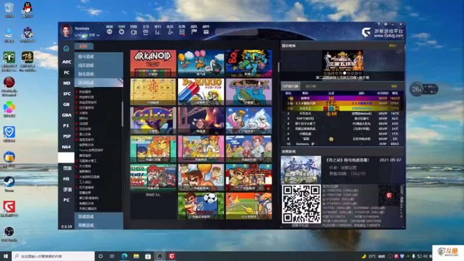
Task: Open the heart-shaped space icon
Action: click(x=121, y=32)
